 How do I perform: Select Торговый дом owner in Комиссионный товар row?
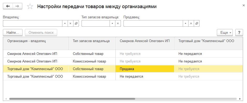(36, 76)
